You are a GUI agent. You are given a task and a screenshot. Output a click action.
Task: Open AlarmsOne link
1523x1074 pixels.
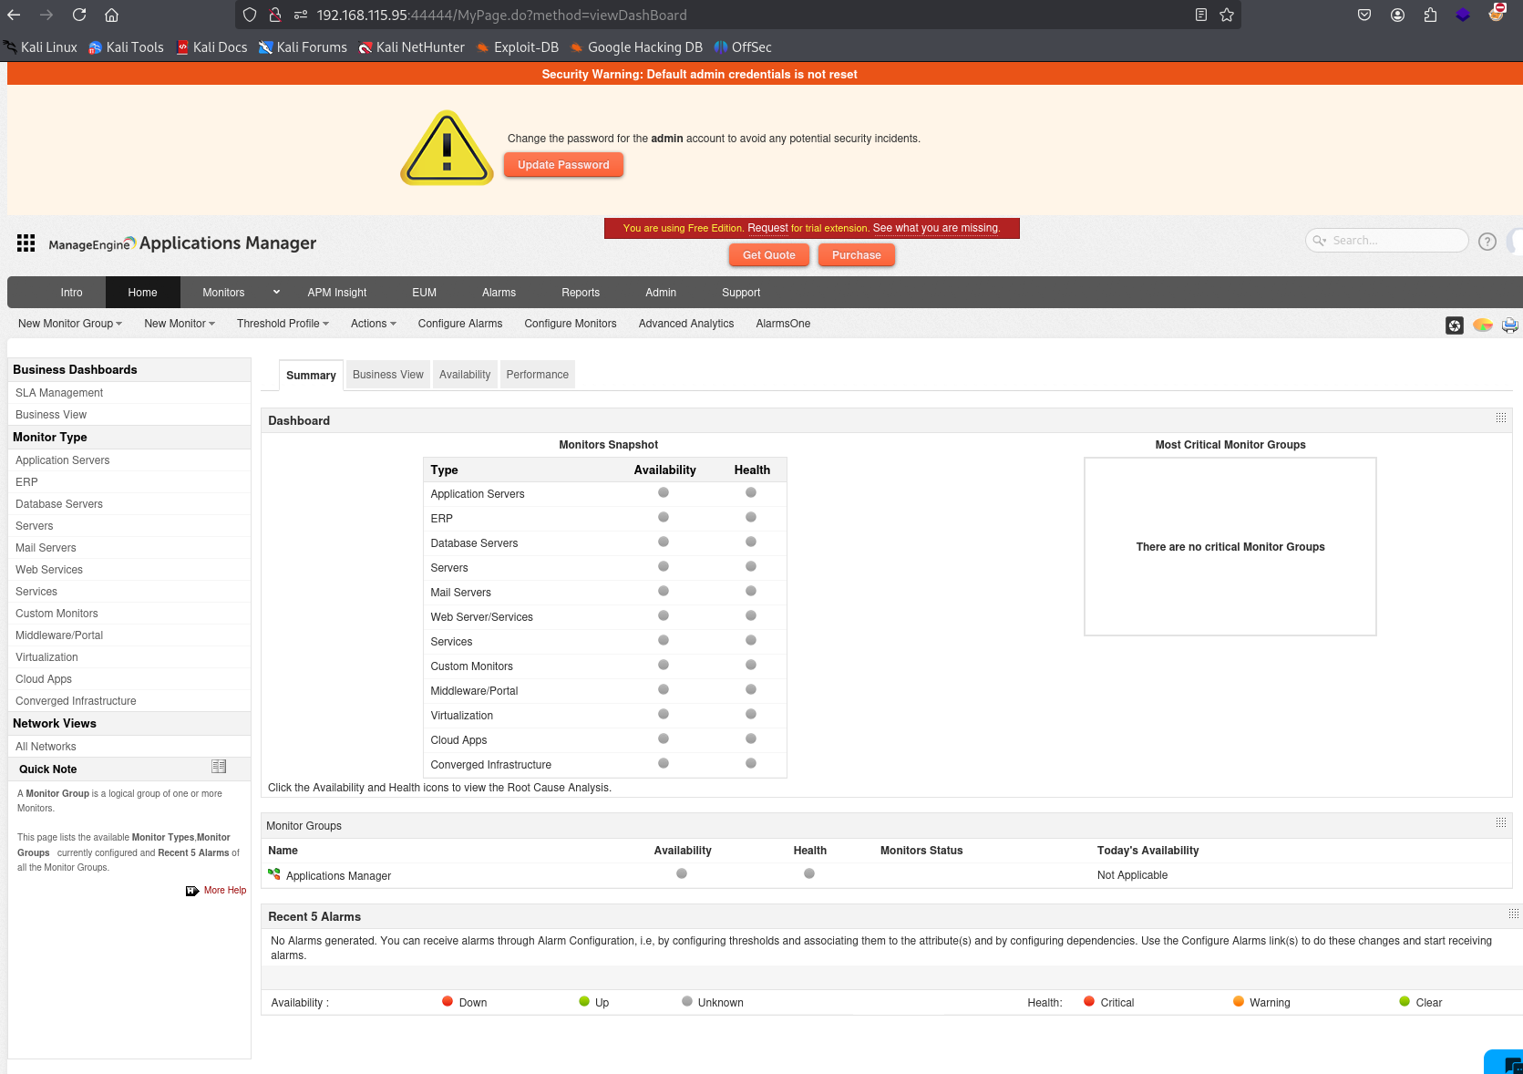pyautogui.click(x=783, y=324)
